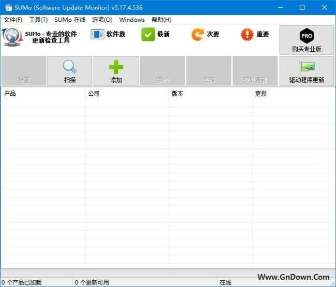Click the 驱动程序更新 driver update icon
The height and width of the screenshot is (287, 336).
(x=307, y=67)
